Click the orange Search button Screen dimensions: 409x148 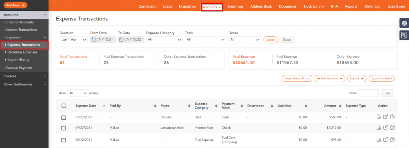tap(270, 40)
